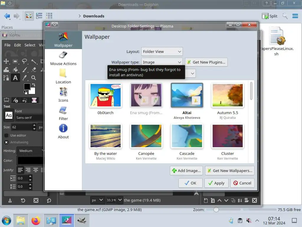Open the Layout Folder View dropdown
This screenshot has height=227, width=302.
pyautogui.click(x=162, y=51)
